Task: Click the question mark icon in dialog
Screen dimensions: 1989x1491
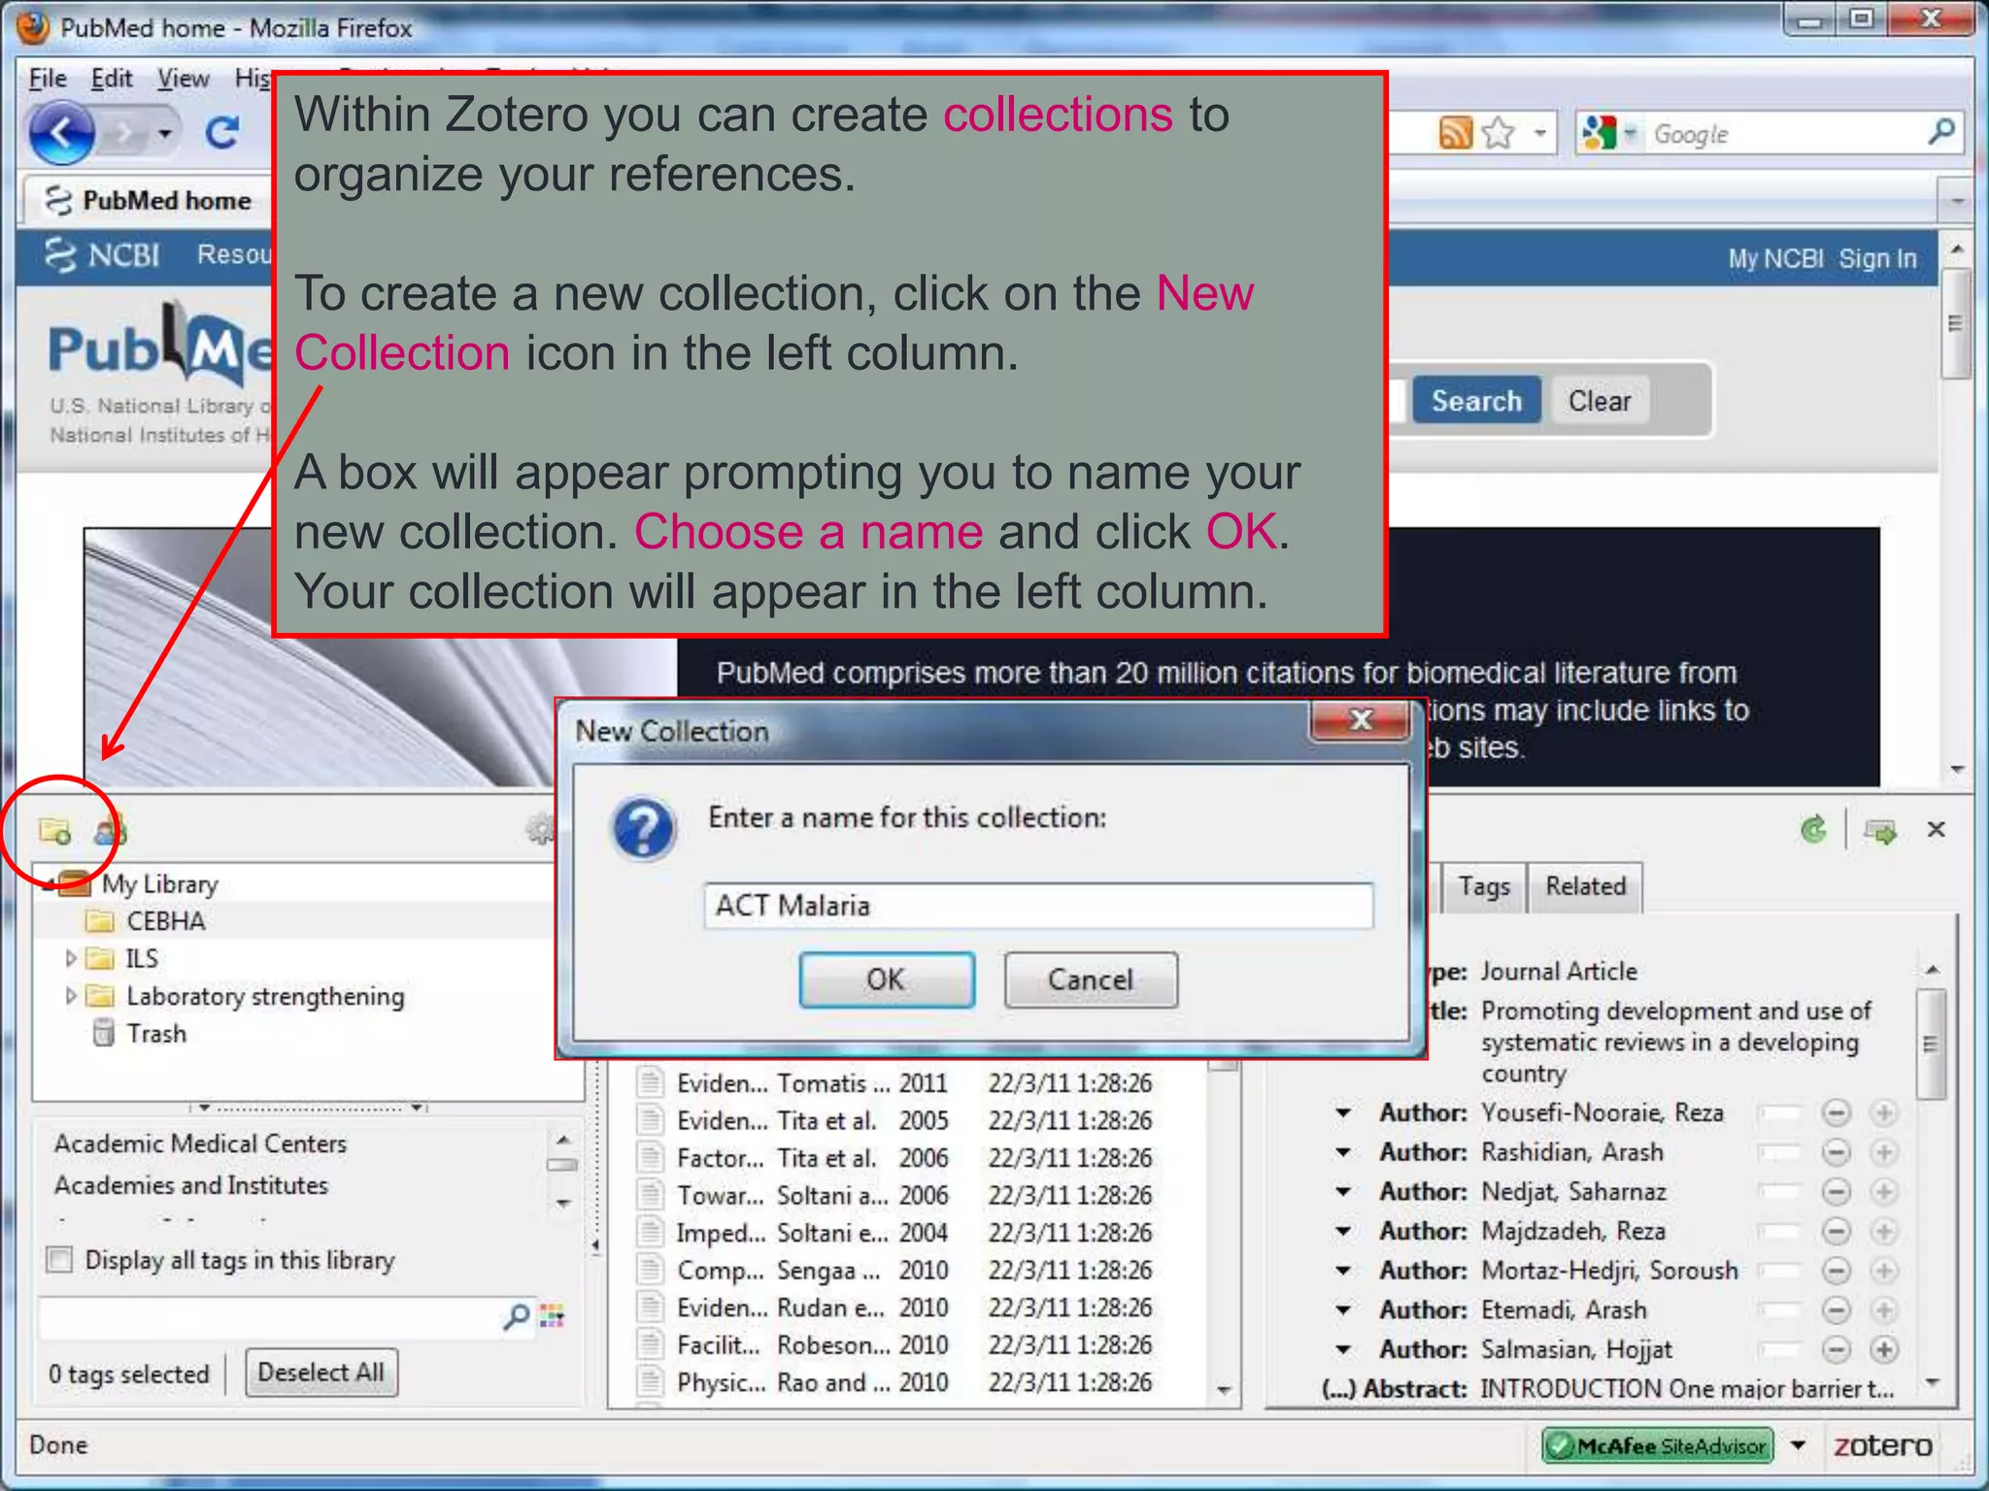Action: [x=643, y=830]
